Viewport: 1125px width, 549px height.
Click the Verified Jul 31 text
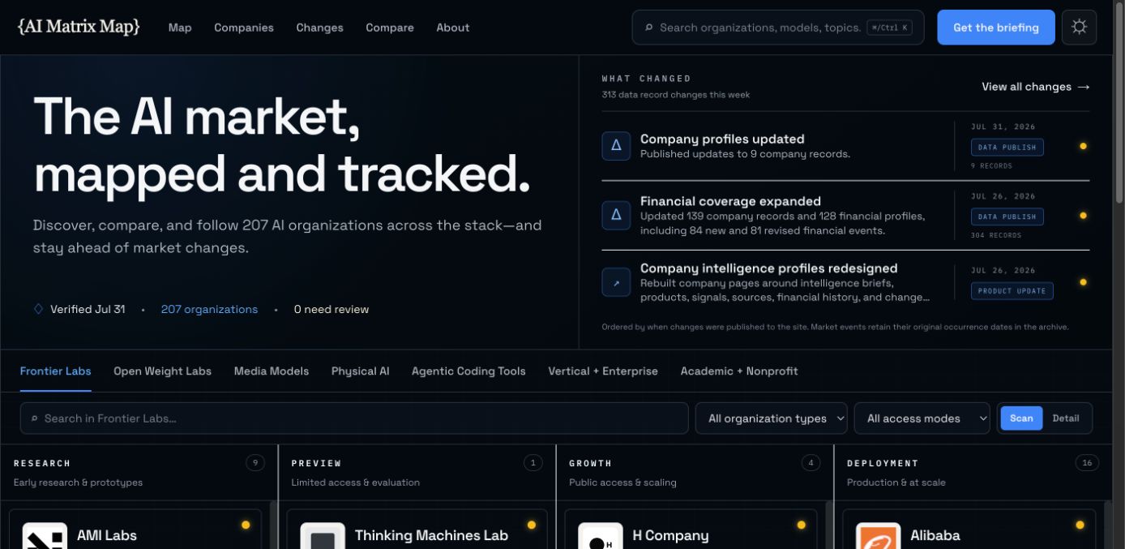pyautogui.click(x=88, y=309)
